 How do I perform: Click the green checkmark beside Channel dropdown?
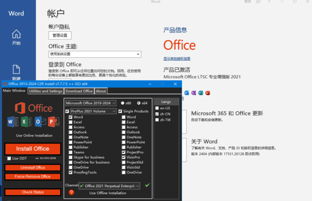147,185
